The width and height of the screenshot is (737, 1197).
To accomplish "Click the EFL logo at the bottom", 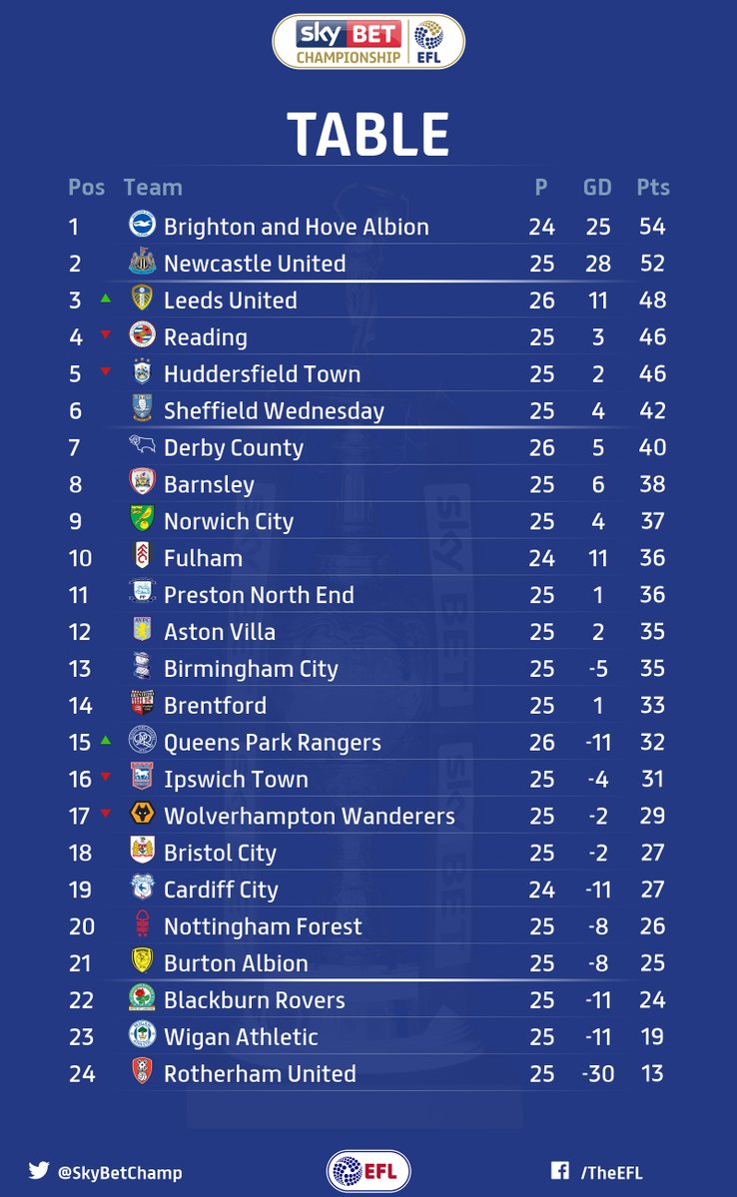I will 368,1171.
